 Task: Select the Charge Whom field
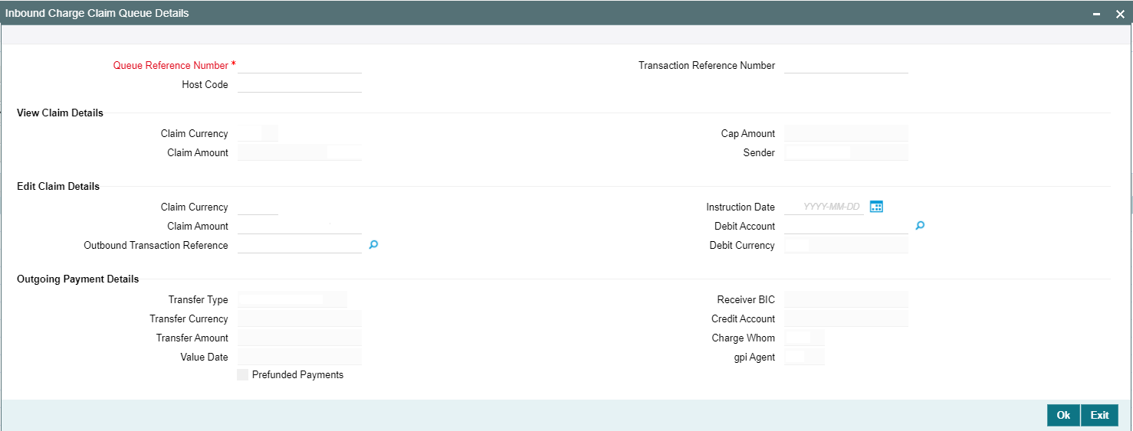[x=804, y=338]
